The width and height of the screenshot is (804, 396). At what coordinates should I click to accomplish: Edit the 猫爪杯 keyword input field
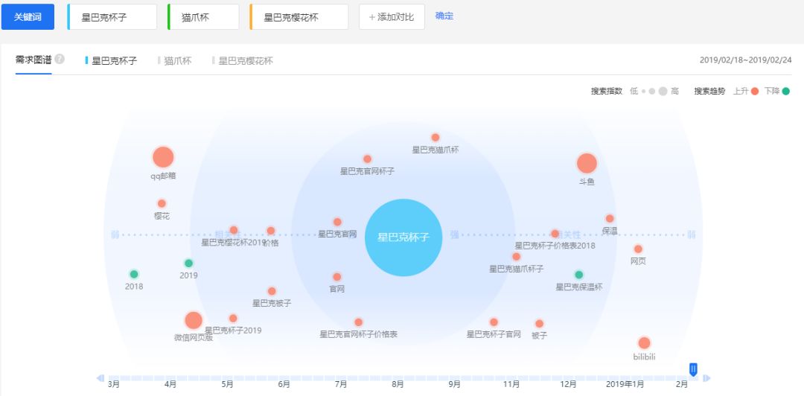203,17
